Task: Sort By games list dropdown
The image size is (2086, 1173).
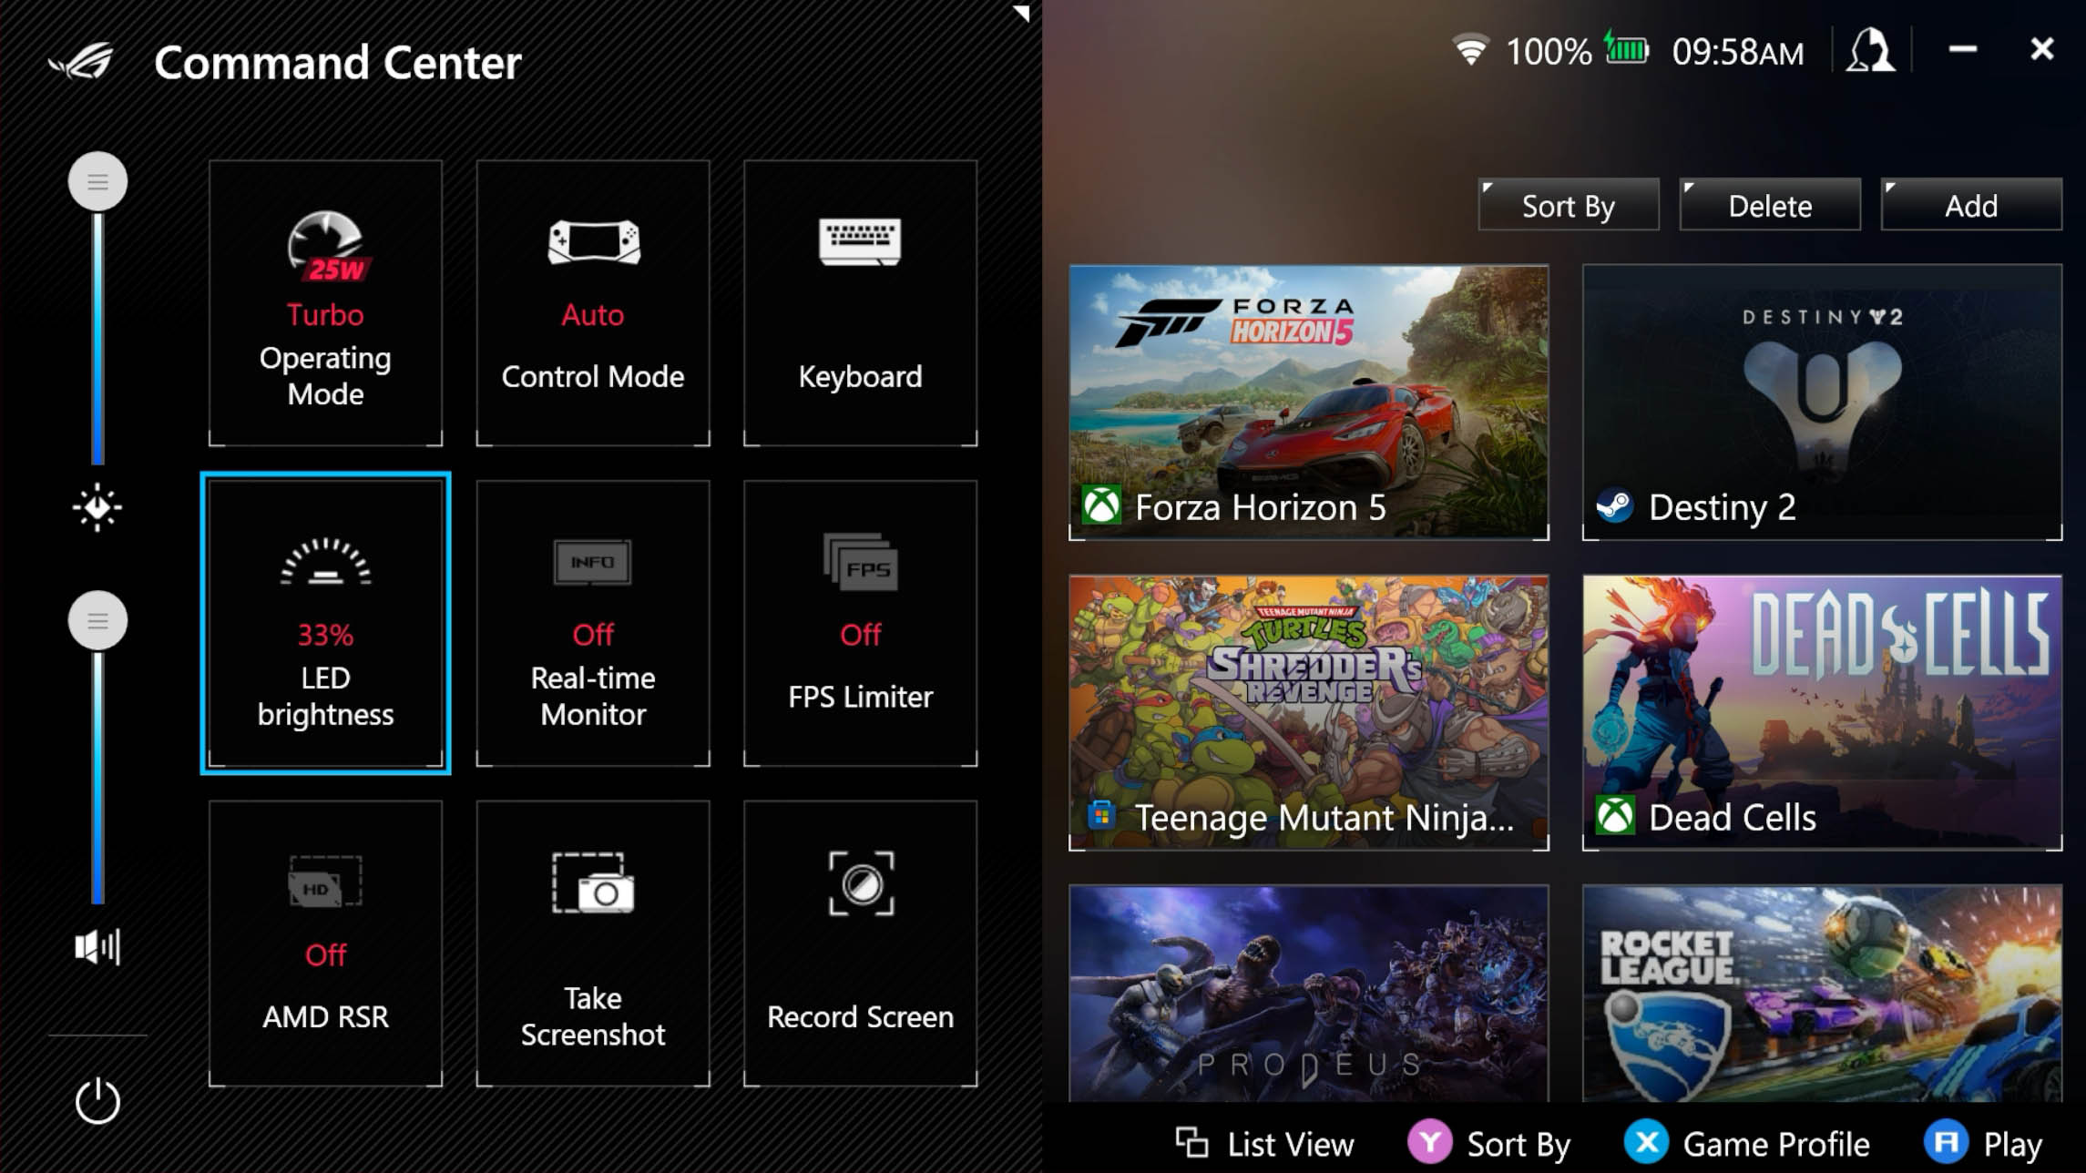Action: click(1569, 205)
